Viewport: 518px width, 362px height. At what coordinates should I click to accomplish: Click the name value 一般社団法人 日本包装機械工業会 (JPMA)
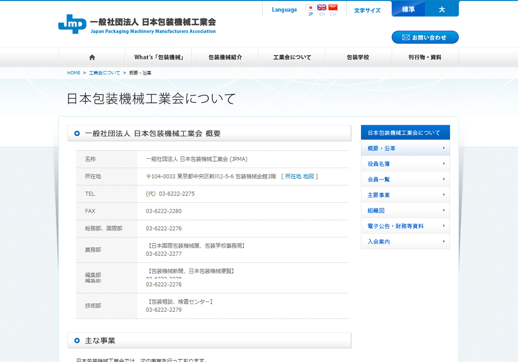[x=196, y=159]
